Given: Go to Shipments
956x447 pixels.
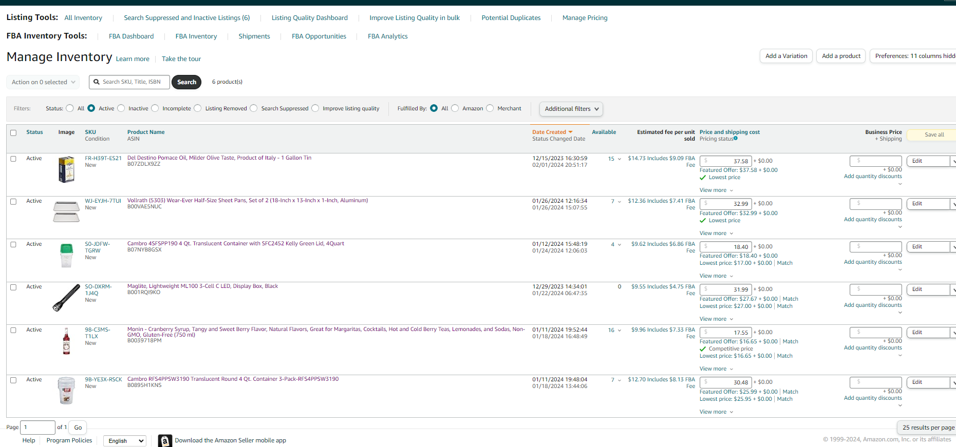Looking at the screenshot, I should tap(254, 36).
